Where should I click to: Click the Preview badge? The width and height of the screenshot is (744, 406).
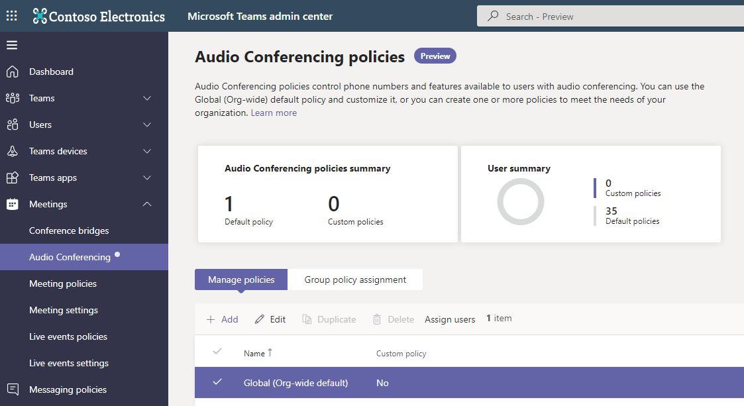435,56
